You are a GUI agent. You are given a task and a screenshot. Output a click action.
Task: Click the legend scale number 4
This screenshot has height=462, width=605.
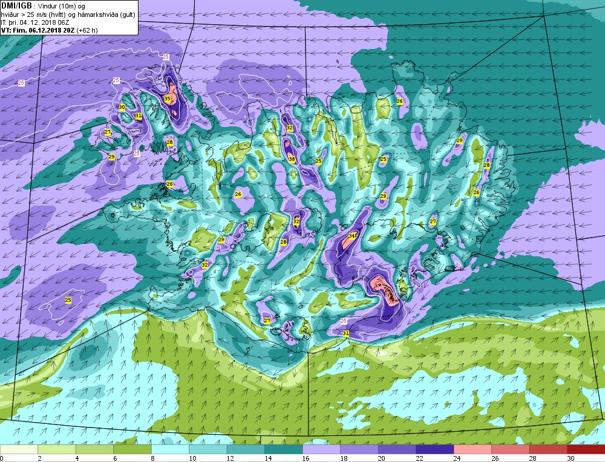(x=77, y=458)
